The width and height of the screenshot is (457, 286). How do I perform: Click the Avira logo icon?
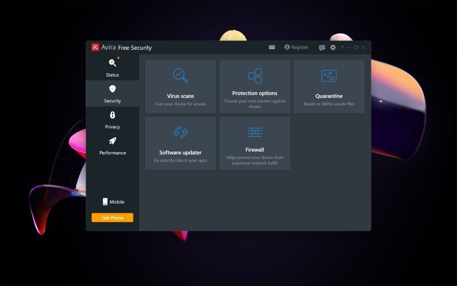(95, 47)
